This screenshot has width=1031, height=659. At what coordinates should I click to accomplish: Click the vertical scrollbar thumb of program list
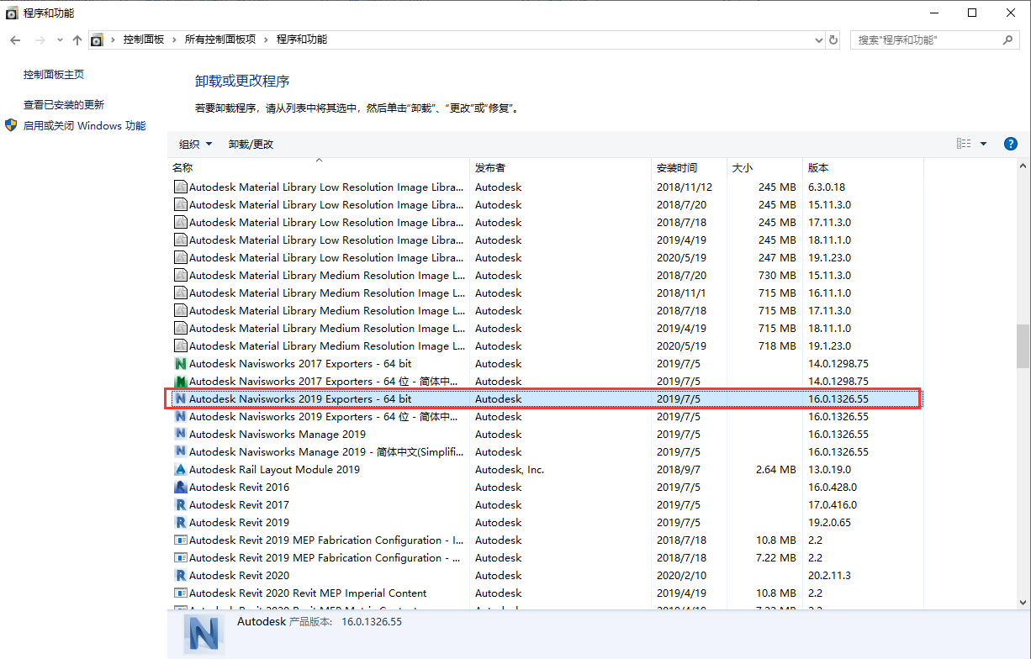tap(1023, 346)
